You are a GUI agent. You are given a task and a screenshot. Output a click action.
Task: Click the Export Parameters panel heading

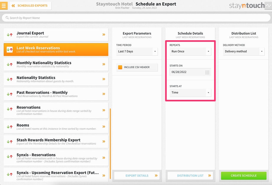click(x=137, y=33)
